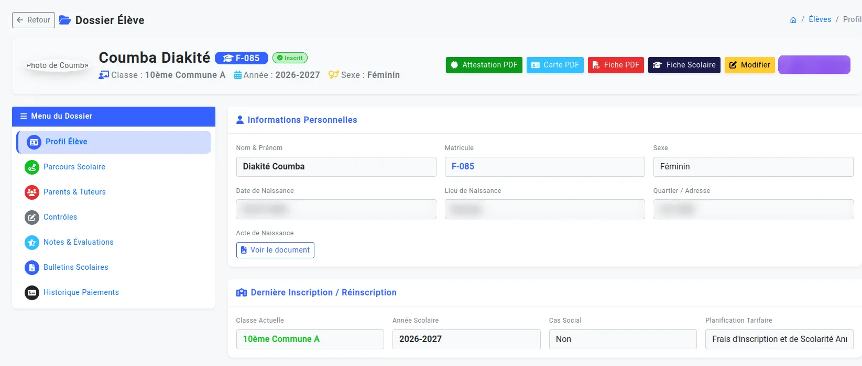Click the Contrôles grey edit icon

coord(32,218)
